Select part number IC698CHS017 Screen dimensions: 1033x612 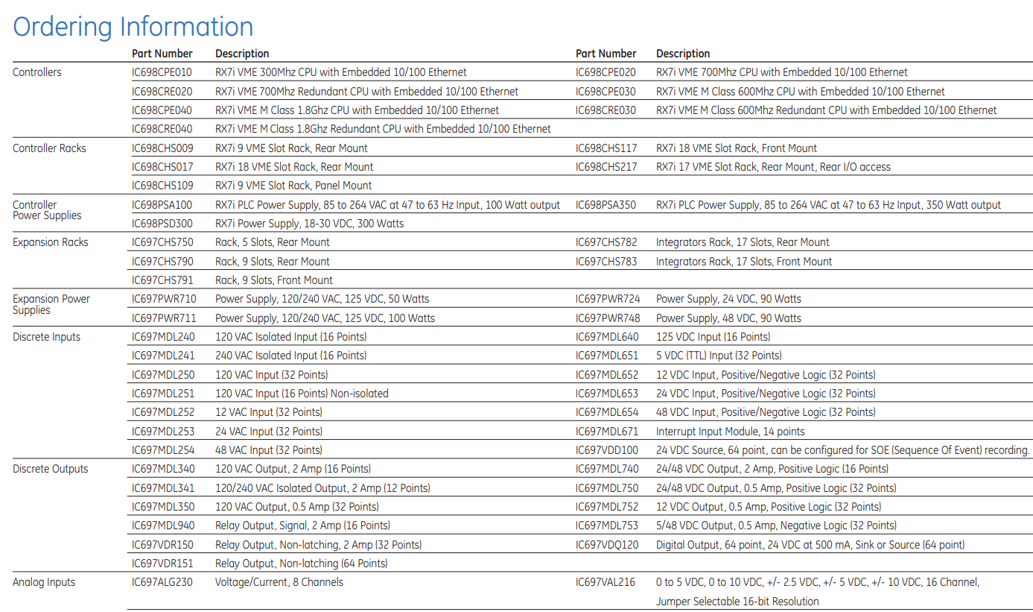coord(162,167)
